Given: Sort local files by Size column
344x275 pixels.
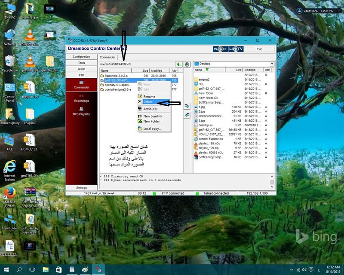Looking at the screenshot, I should point(234,70).
